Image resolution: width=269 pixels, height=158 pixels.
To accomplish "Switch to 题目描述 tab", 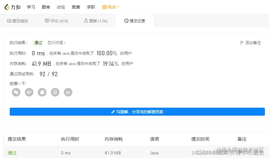I will pos(18,21).
